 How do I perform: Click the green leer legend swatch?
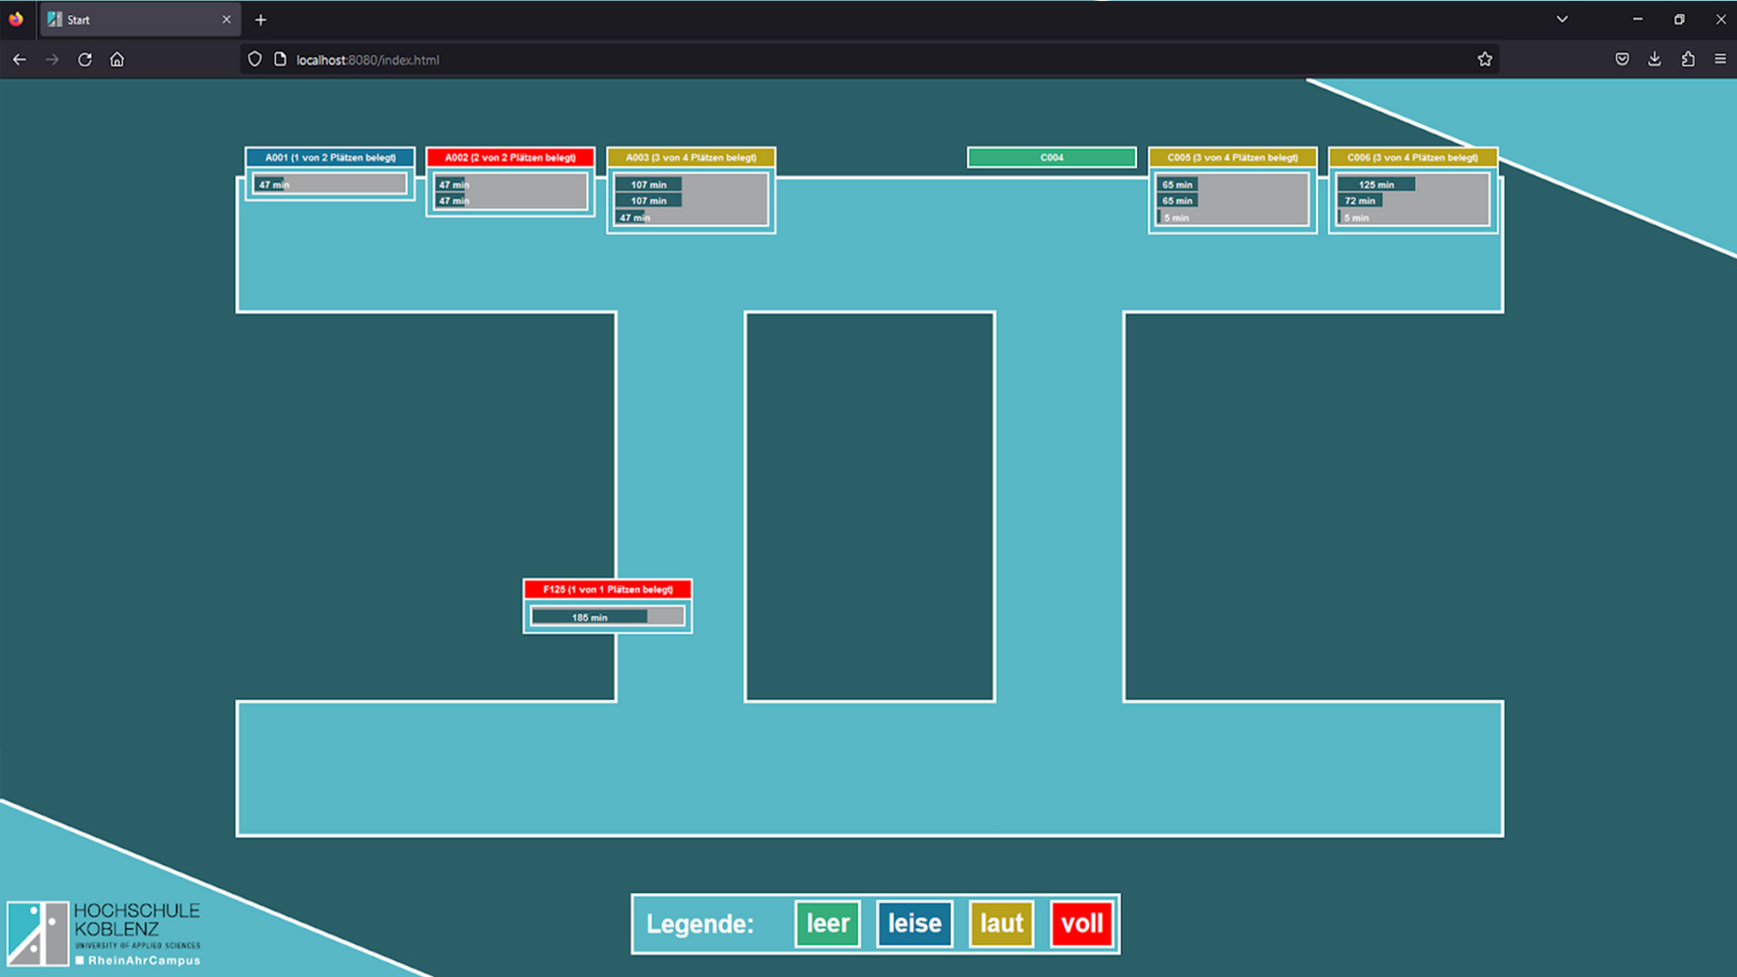tap(827, 924)
